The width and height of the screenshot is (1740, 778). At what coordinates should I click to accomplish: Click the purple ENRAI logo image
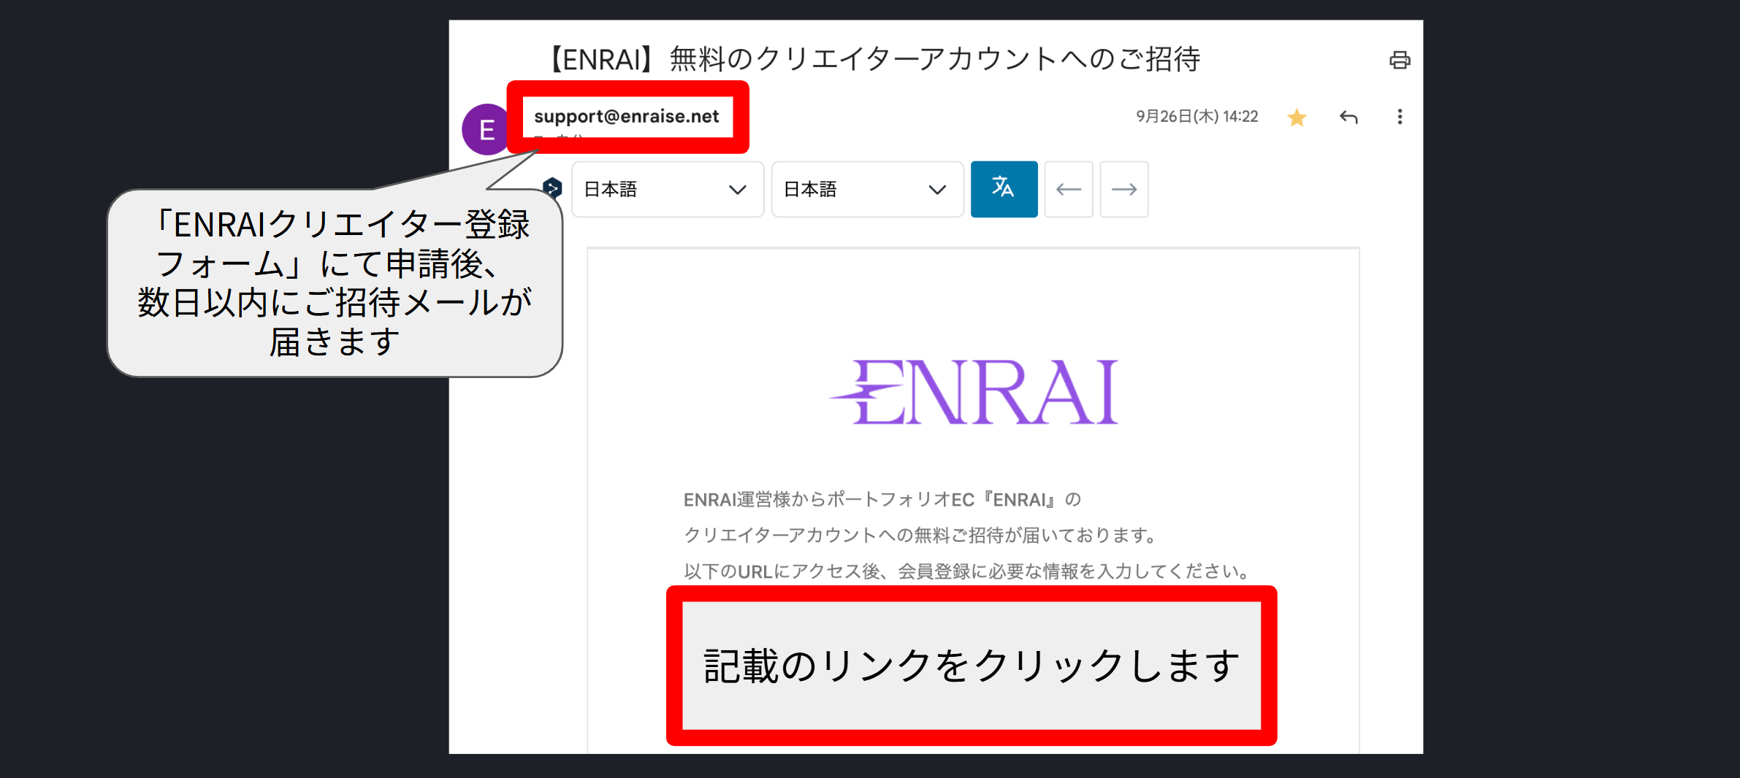tap(974, 392)
